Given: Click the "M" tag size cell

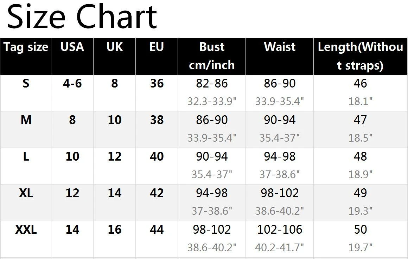Looking at the screenshot, I should click(x=26, y=120).
